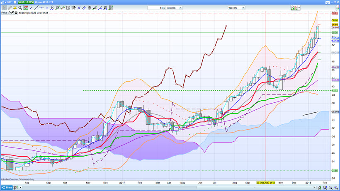Click the 2017 year label on time axis

pyautogui.click(x=122, y=183)
